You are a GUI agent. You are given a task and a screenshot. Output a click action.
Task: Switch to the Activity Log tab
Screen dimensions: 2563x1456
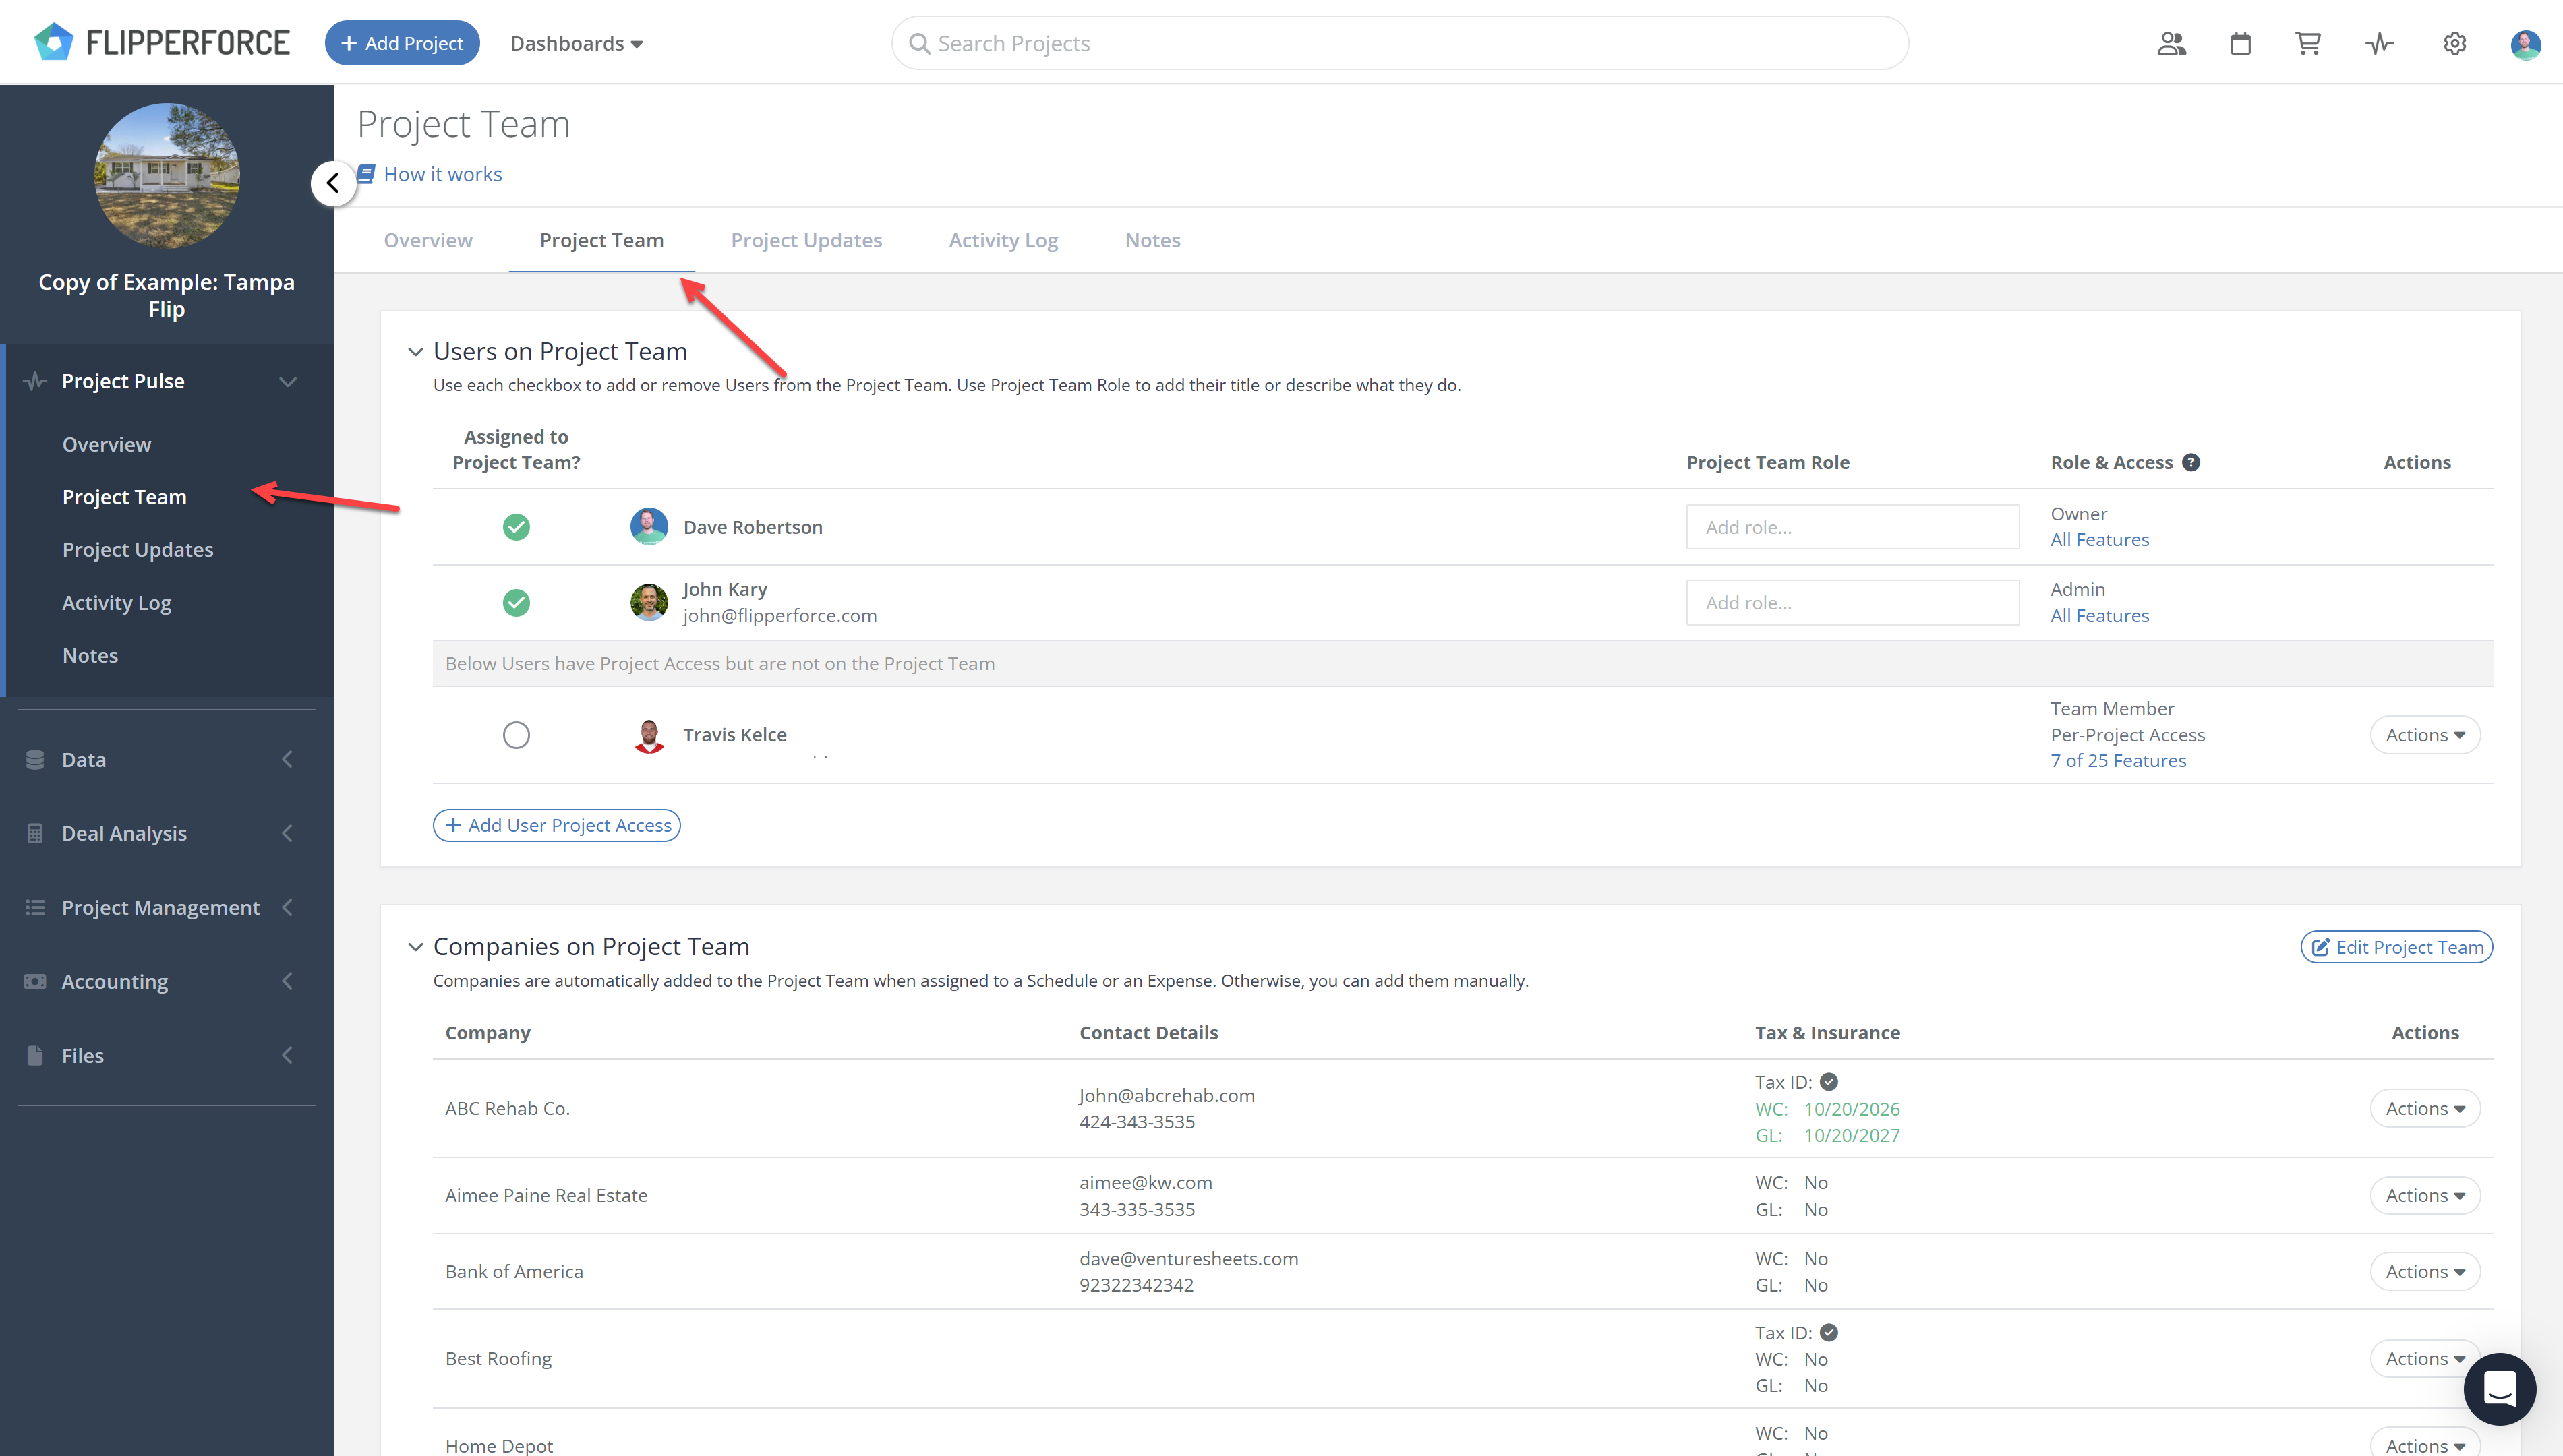(1003, 240)
